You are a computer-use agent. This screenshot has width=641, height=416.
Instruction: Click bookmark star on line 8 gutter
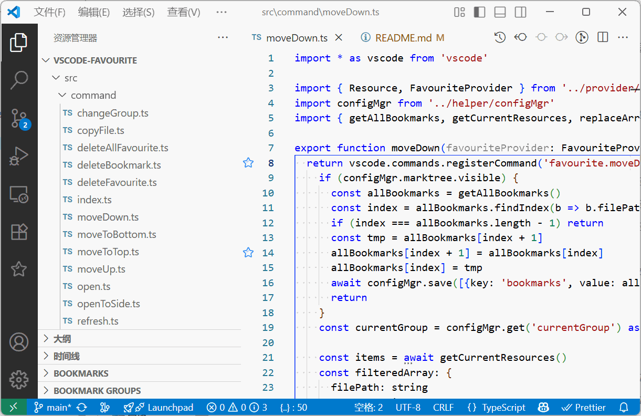(x=248, y=163)
